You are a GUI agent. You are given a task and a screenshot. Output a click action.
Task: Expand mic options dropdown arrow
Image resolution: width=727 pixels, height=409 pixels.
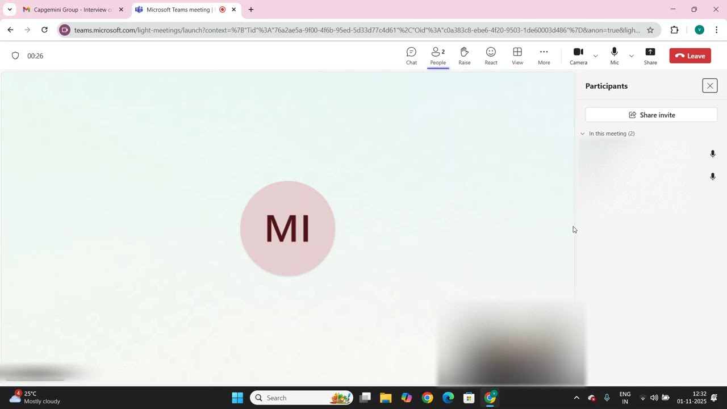pos(631,56)
